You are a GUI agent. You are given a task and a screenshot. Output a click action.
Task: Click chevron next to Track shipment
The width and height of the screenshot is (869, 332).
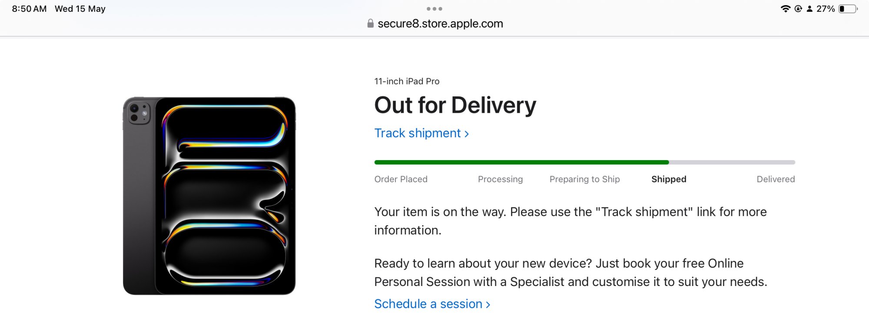click(x=467, y=134)
